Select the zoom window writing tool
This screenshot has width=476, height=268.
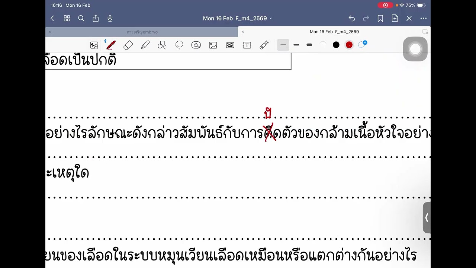tap(94, 45)
